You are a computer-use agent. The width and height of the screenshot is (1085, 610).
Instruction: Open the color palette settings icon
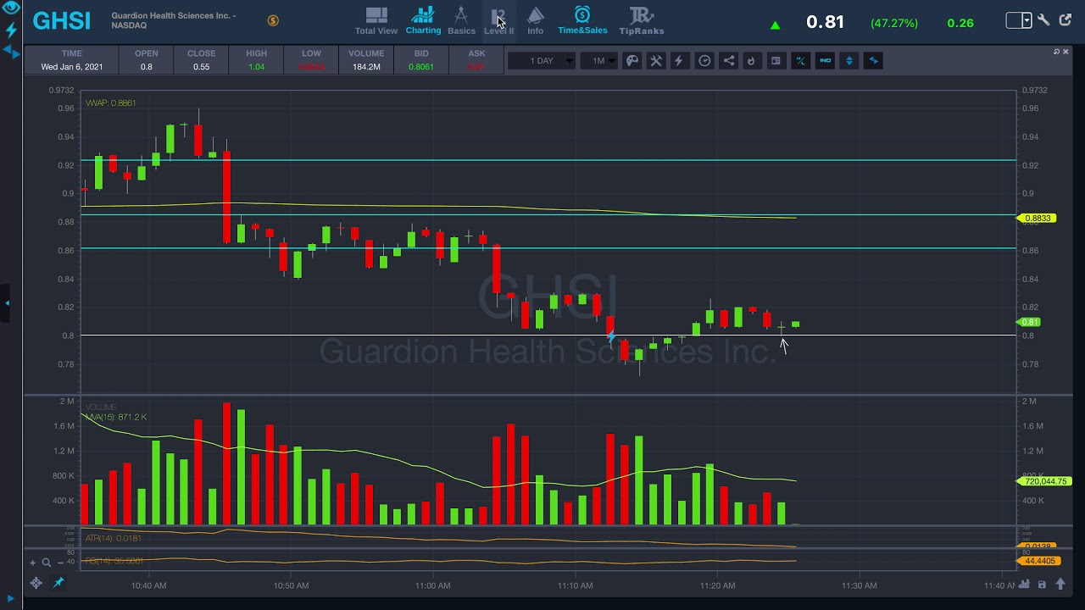632,60
